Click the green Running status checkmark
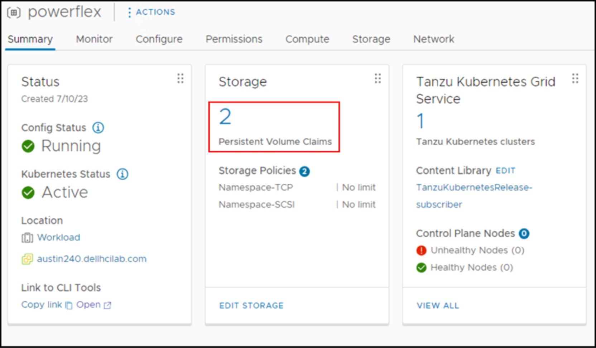This screenshot has width=596, height=348. point(28,146)
